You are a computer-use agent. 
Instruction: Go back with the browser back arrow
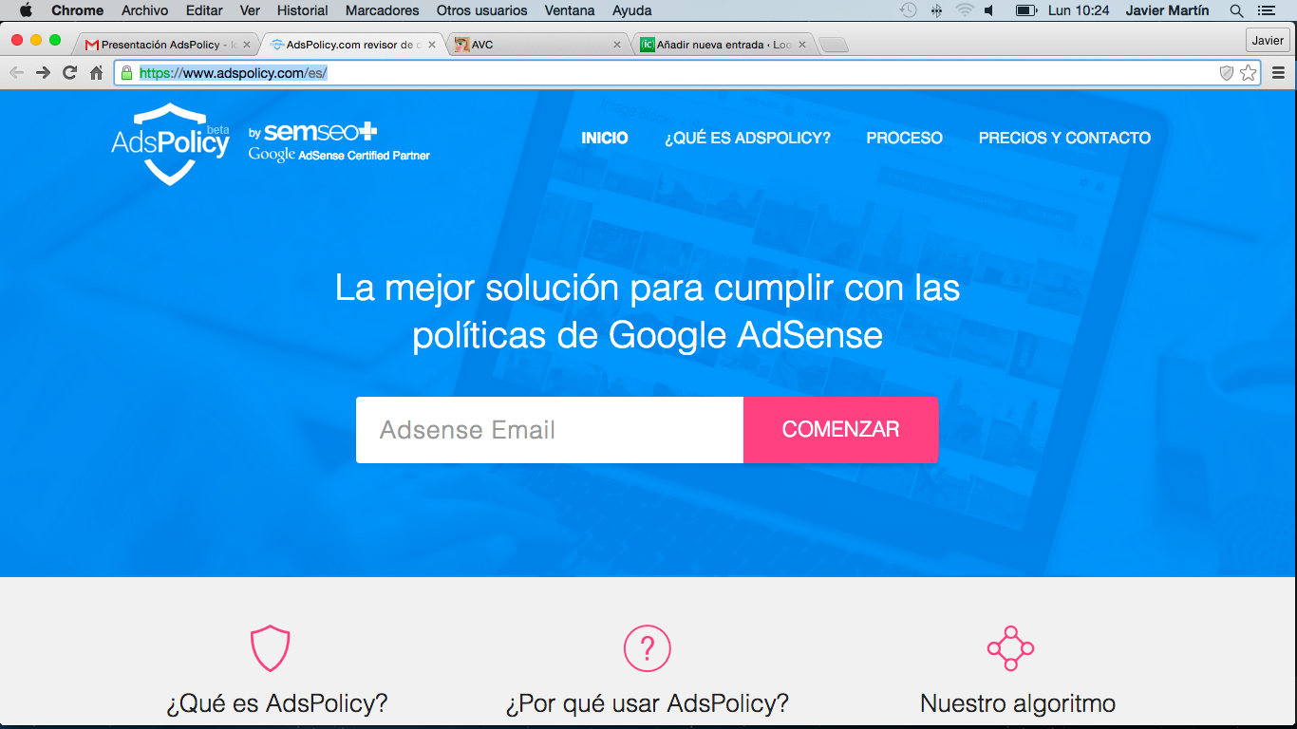click(17, 72)
